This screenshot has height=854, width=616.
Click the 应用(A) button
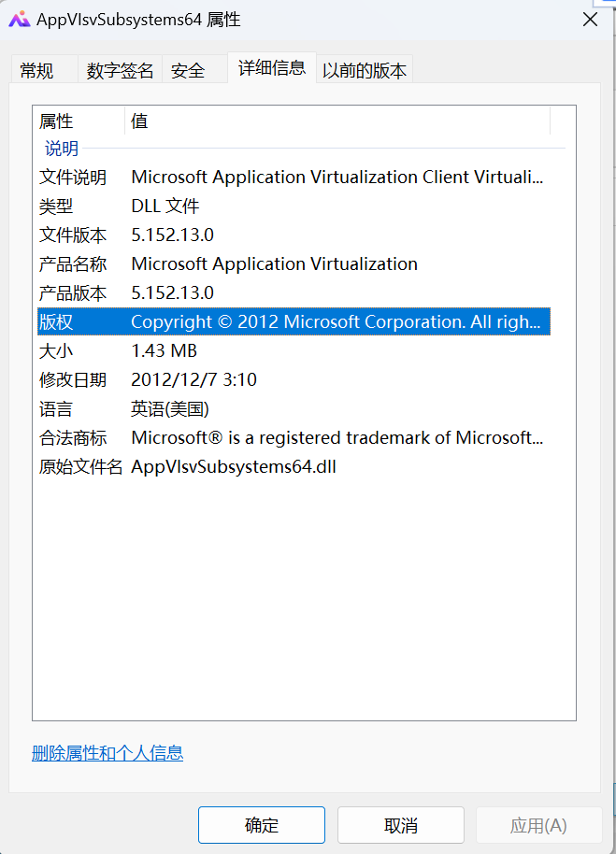point(539,825)
